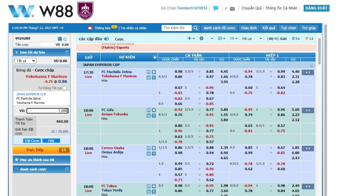Select 1.39 1X2 odds for Cerezo Osaka

[224, 148]
